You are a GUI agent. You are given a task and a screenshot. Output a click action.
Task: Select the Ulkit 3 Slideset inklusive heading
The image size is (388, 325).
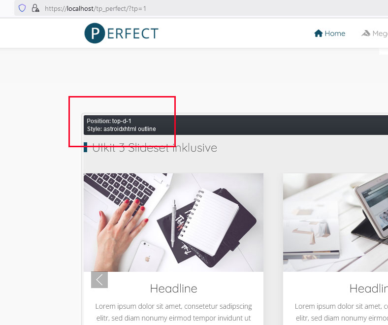coord(155,148)
